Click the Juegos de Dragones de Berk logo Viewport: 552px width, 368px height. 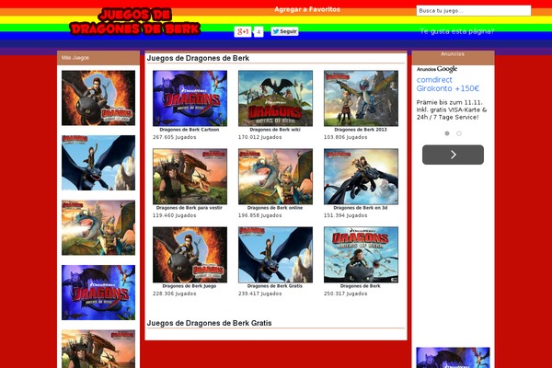(x=135, y=22)
